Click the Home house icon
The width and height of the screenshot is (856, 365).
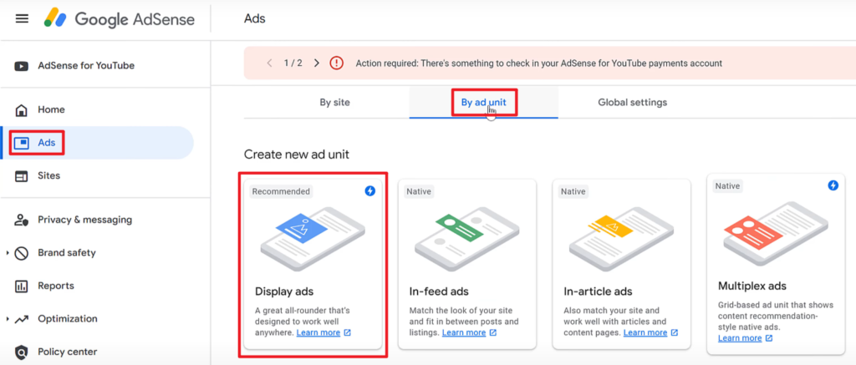click(x=21, y=110)
